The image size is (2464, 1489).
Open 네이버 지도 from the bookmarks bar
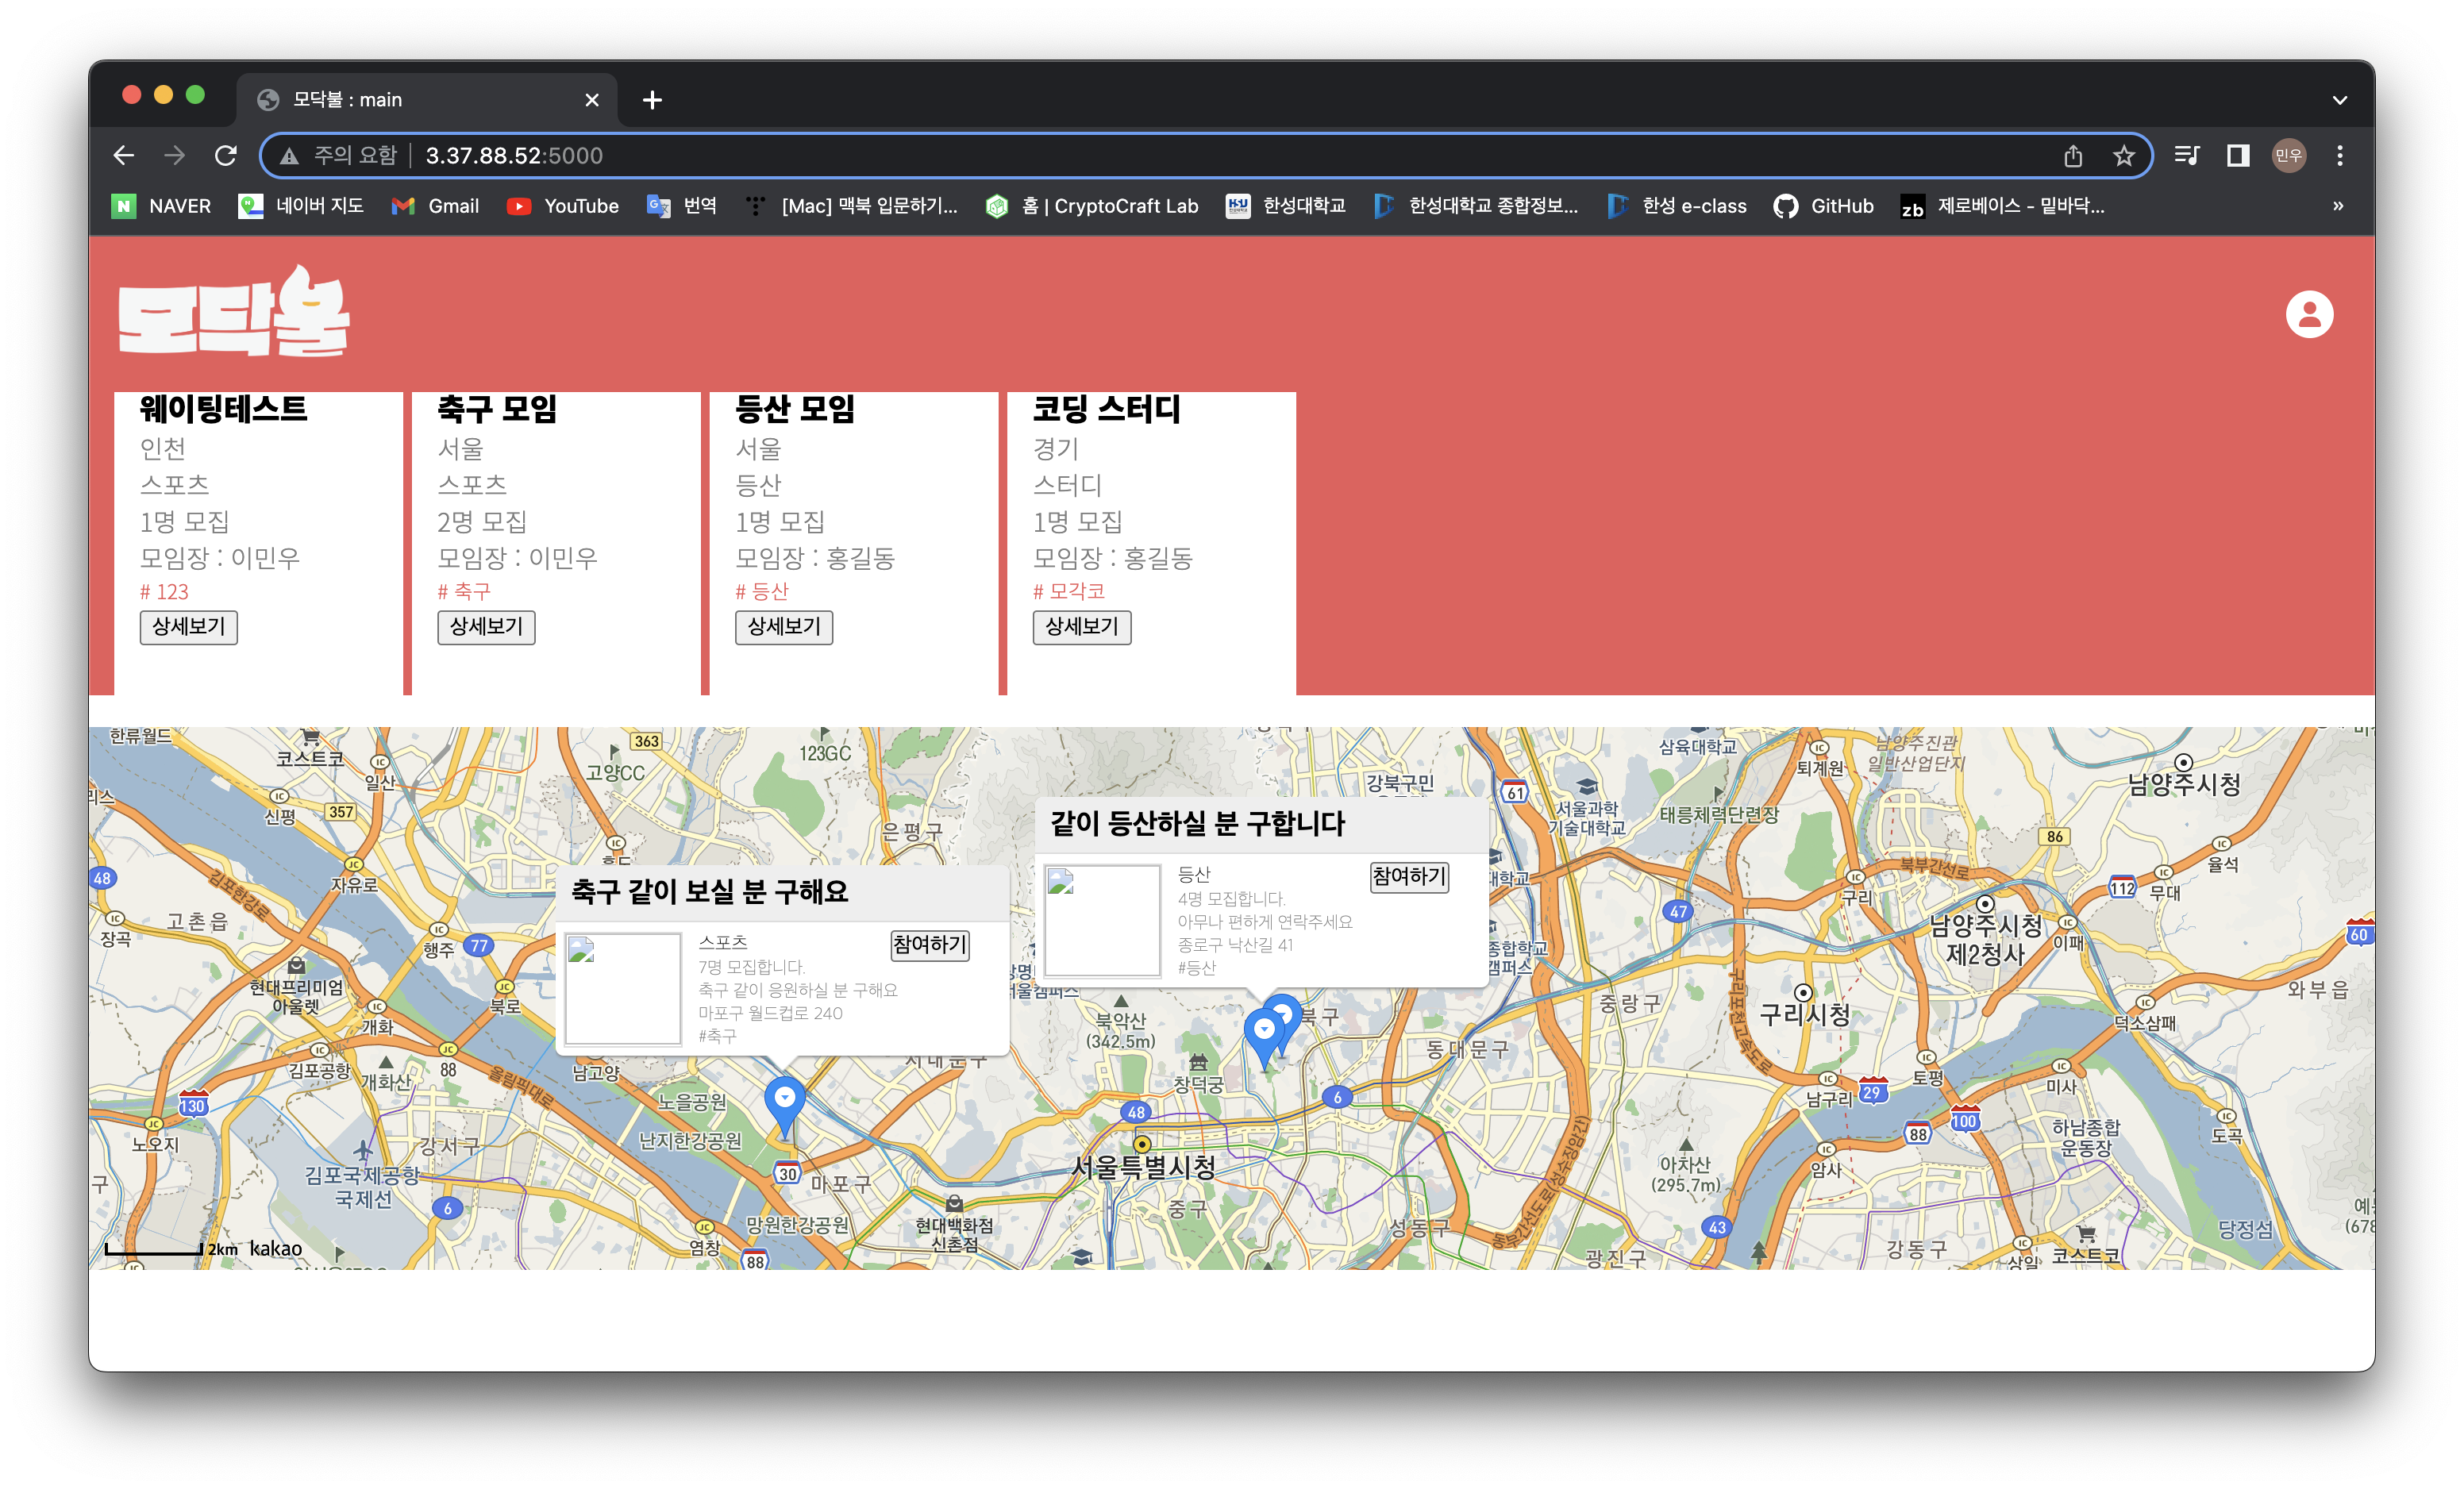(x=300, y=206)
